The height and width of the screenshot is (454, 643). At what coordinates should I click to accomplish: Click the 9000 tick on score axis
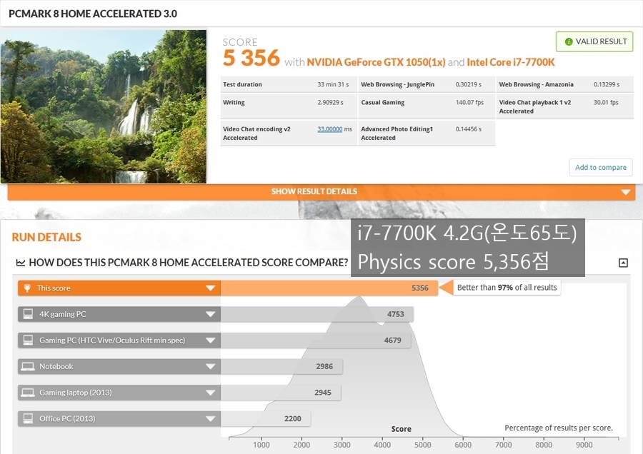point(584,445)
